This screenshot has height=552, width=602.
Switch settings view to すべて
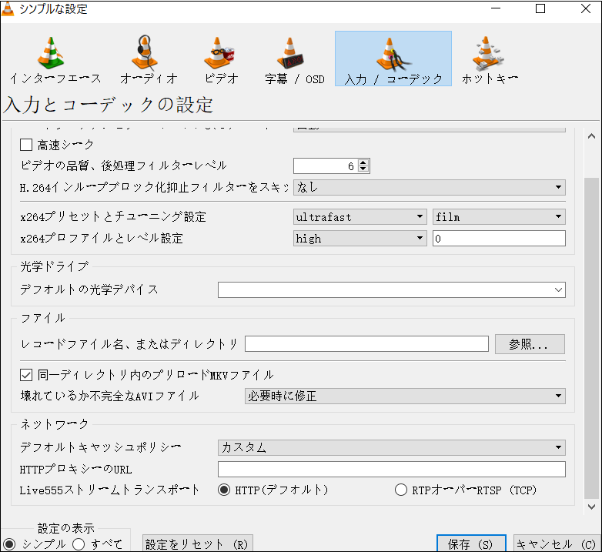[79, 544]
